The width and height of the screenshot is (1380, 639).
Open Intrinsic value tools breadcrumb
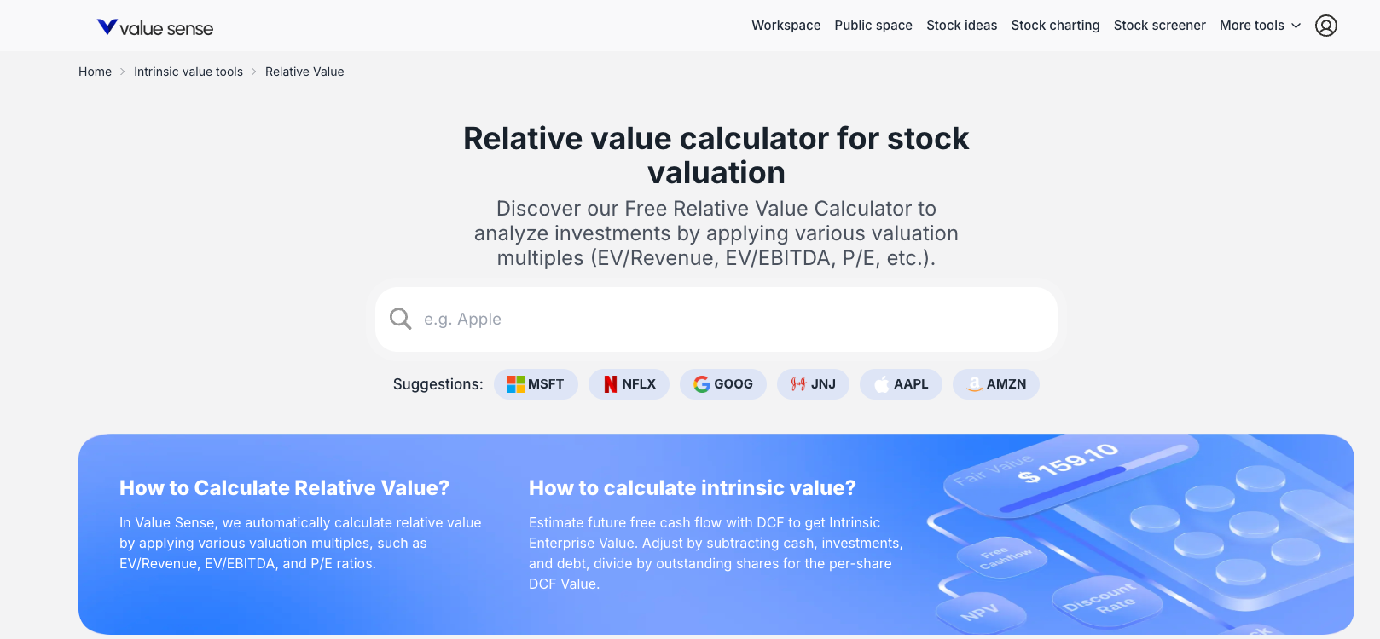pyautogui.click(x=188, y=72)
